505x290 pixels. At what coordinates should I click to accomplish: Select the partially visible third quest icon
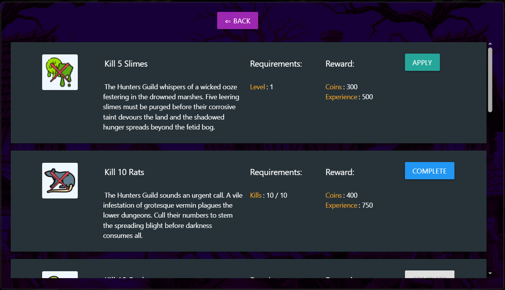60,275
